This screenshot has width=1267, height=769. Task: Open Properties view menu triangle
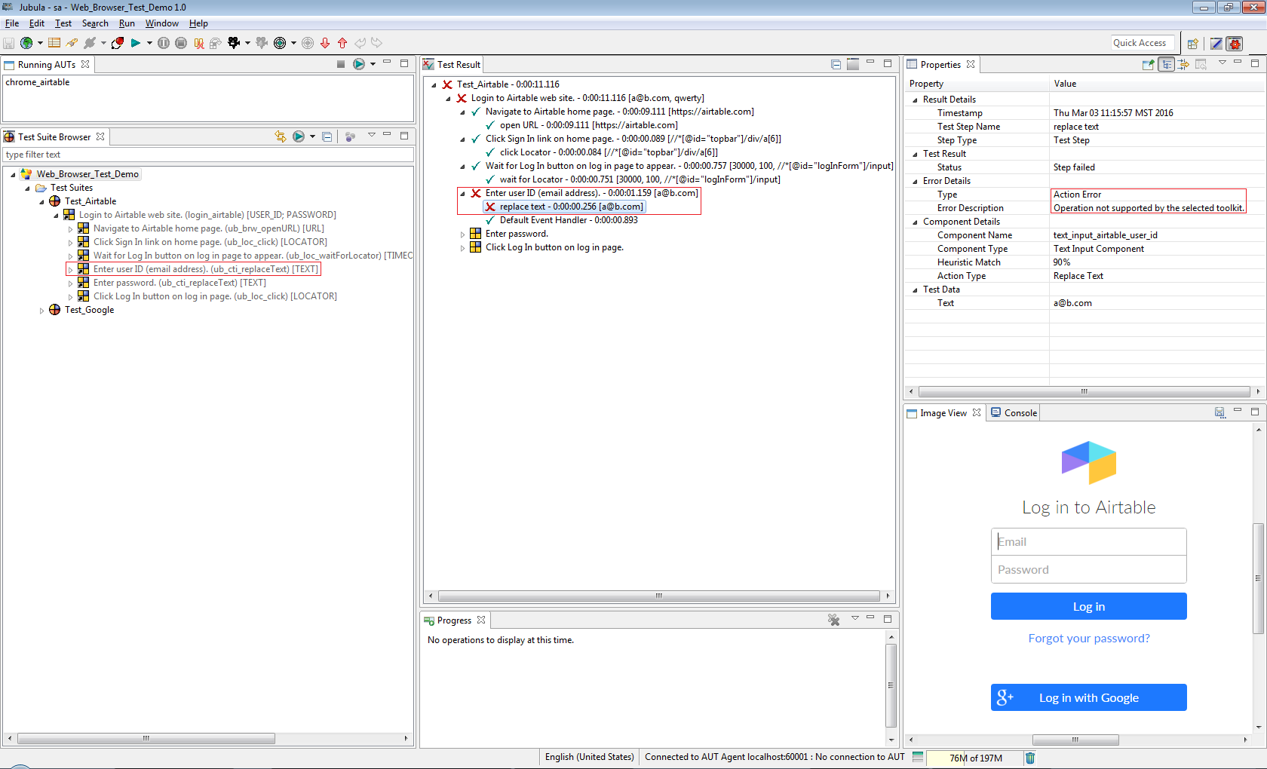pos(1223,63)
